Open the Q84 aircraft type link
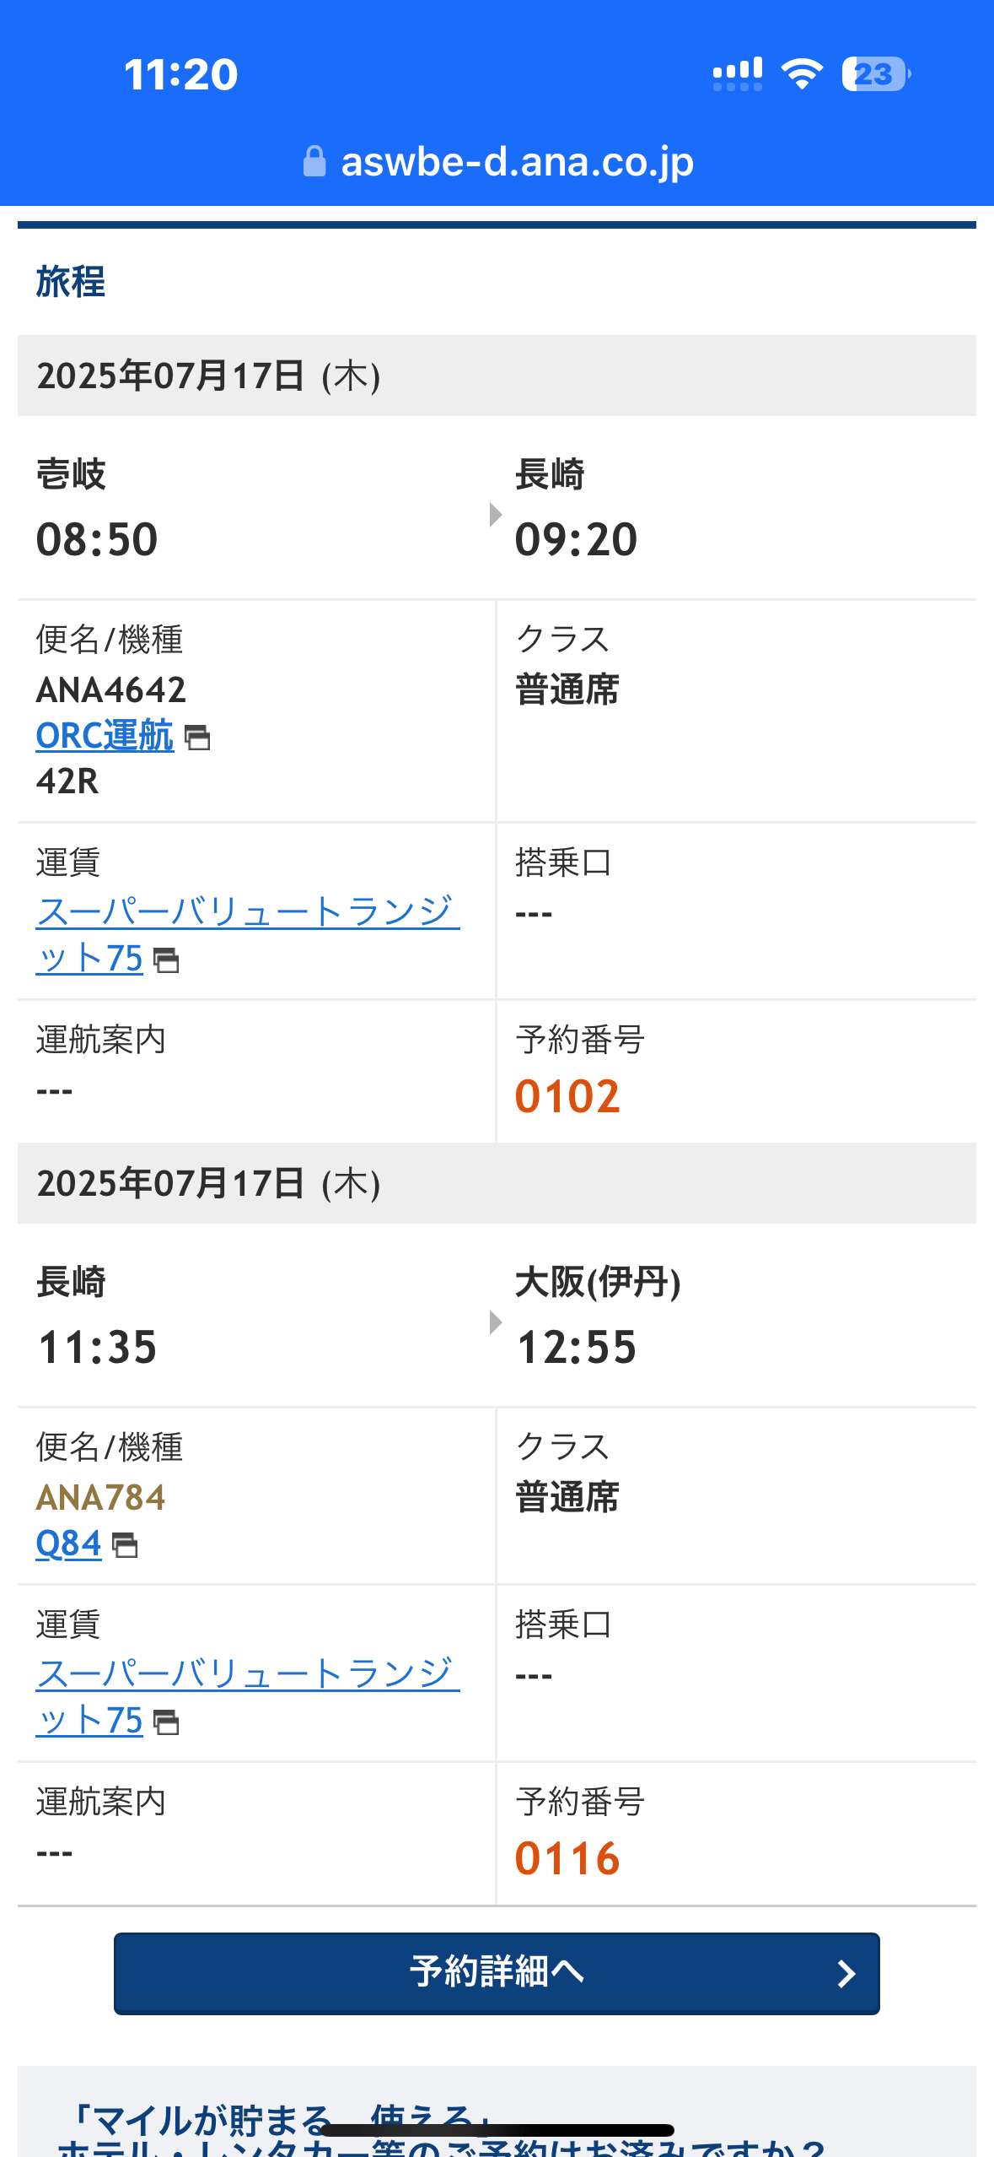Image resolution: width=994 pixels, height=2157 pixels. click(x=68, y=1543)
